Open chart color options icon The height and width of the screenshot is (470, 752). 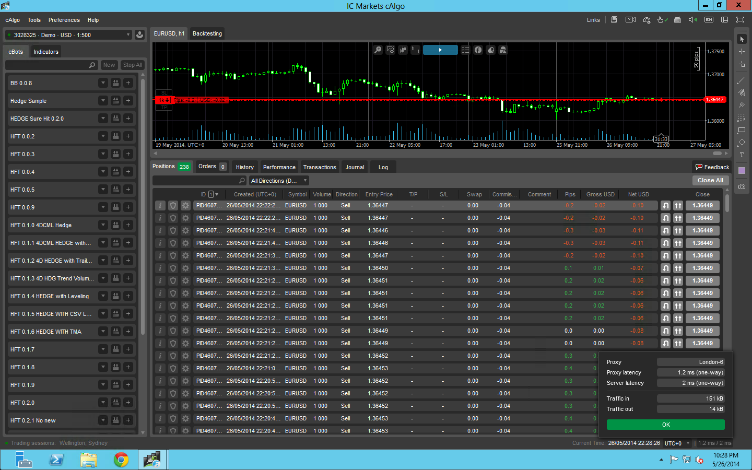pyautogui.click(x=491, y=50)
